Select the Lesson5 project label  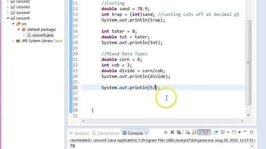(x=23, y=18)
